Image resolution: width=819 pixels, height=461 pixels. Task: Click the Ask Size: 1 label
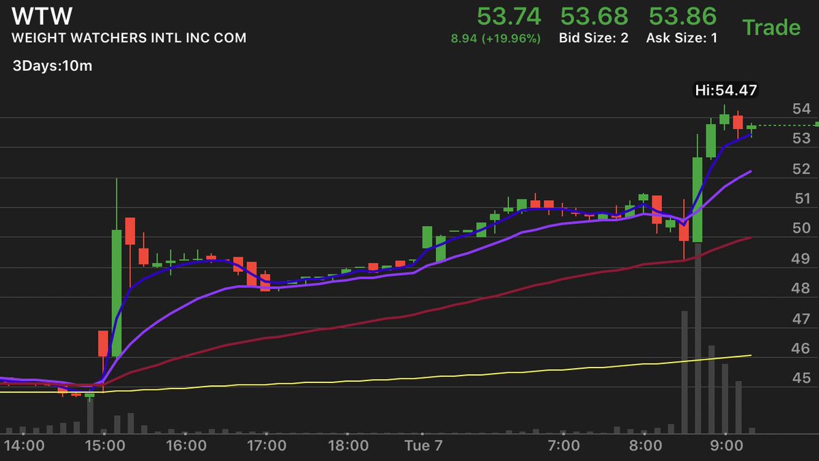tap(682, 38)
